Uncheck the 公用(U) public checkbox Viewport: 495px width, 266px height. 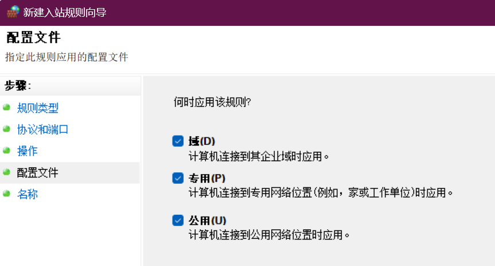(x=178, y=220)
